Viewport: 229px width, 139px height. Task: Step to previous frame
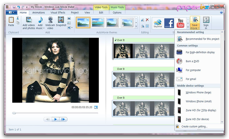click(48, 120)
